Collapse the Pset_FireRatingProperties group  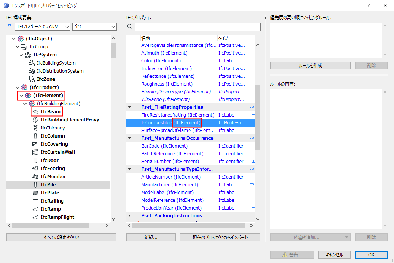click(x=129, y=107)
